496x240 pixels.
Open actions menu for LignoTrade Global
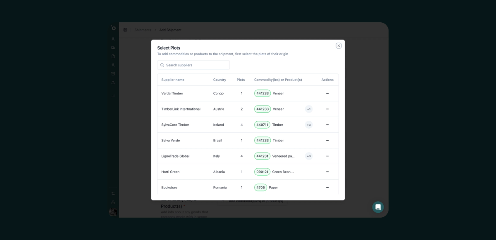coord(327,156)
